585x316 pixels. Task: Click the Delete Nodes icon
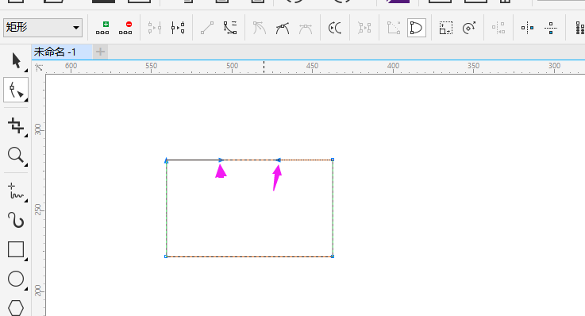coord(125,28)
